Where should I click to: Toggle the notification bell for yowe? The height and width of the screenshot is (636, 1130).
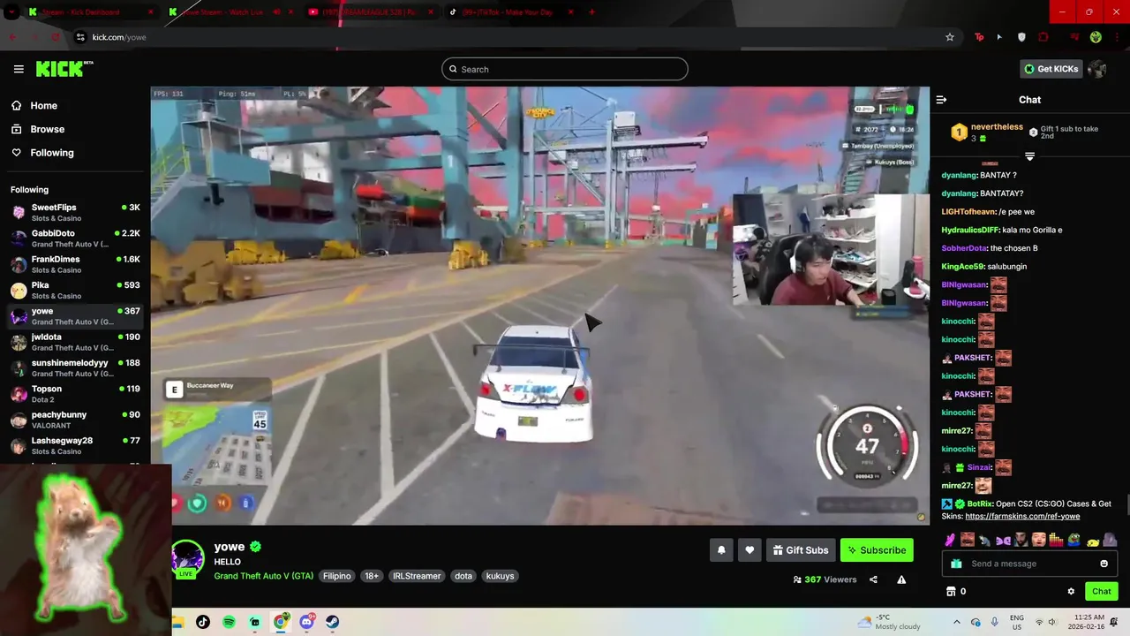coord(721,549)
